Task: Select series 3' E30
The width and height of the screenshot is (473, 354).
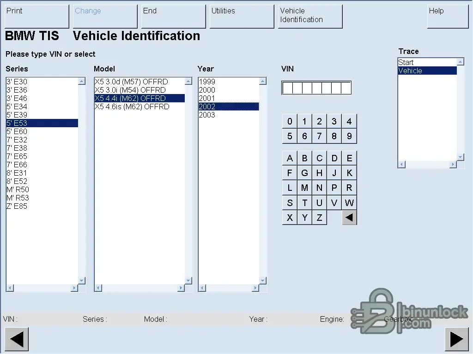Action: pyautogui.click(x=42, y=82)
